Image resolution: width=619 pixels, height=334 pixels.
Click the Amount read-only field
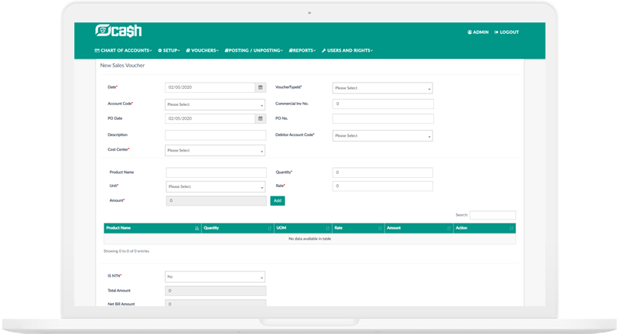click(217, 201)
